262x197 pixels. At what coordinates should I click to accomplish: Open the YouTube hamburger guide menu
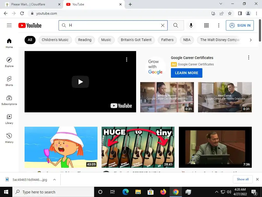click(9, 25)
